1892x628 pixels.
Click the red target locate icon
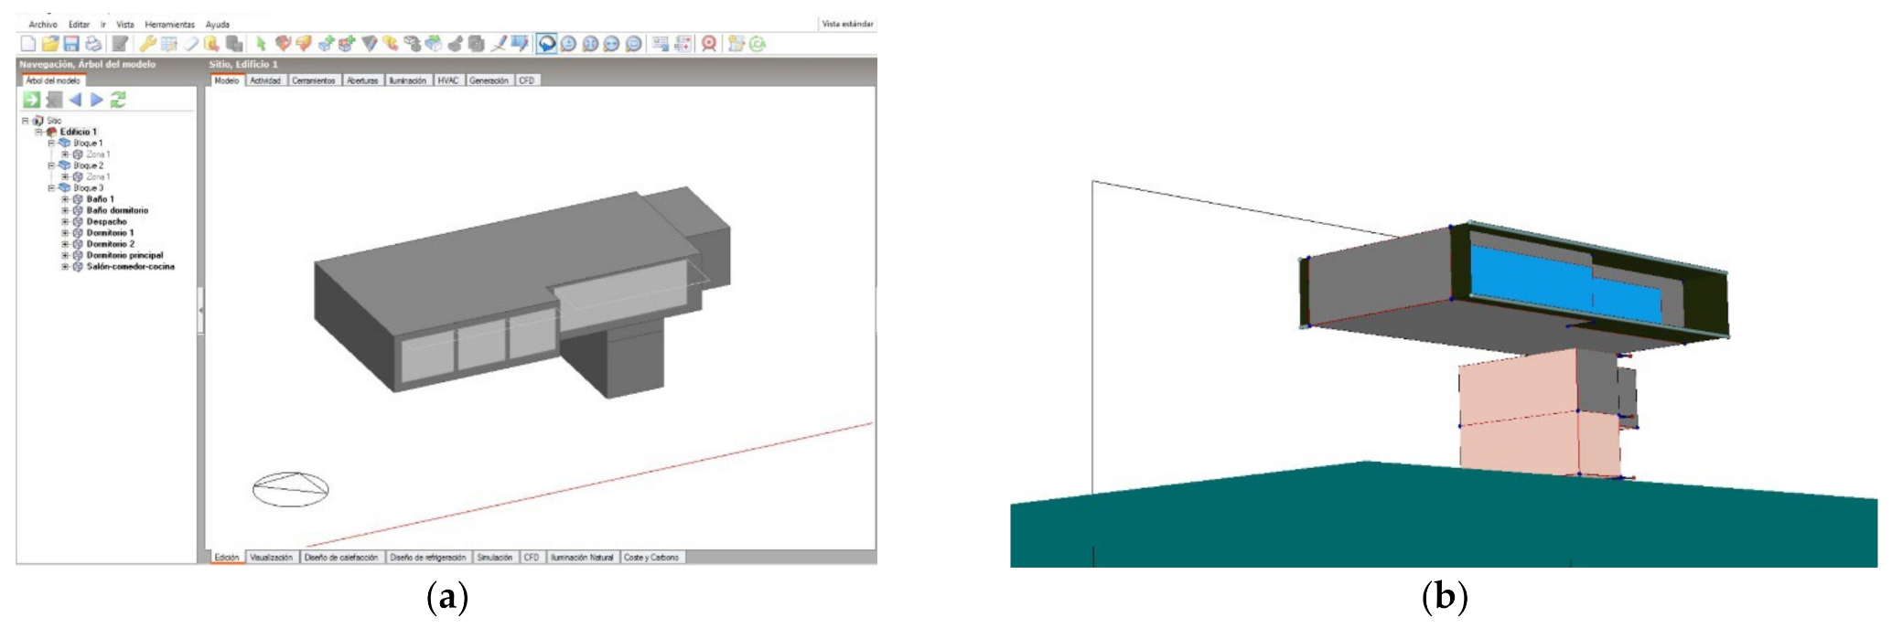pyautogui.click(x=708, y=43)
